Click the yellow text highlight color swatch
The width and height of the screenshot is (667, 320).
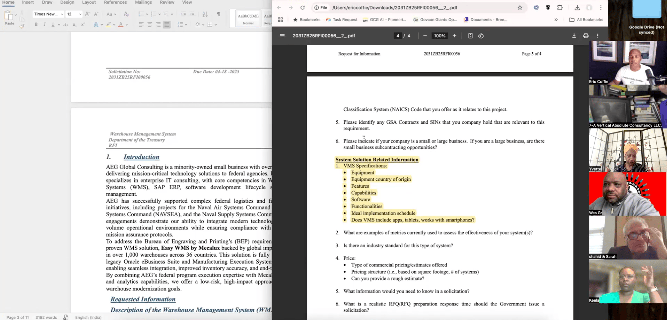(108, 25)
